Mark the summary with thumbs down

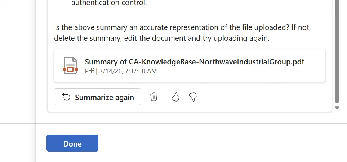click(193, 97)
